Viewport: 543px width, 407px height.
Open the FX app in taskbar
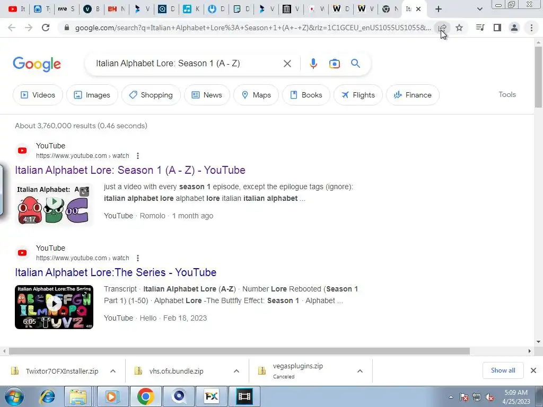[211, 396]
